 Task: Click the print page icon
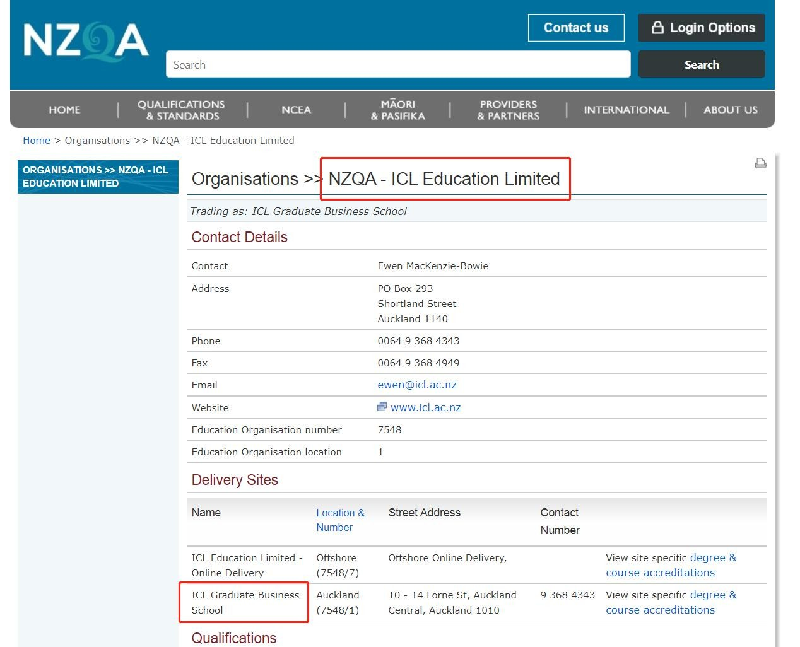761,164
